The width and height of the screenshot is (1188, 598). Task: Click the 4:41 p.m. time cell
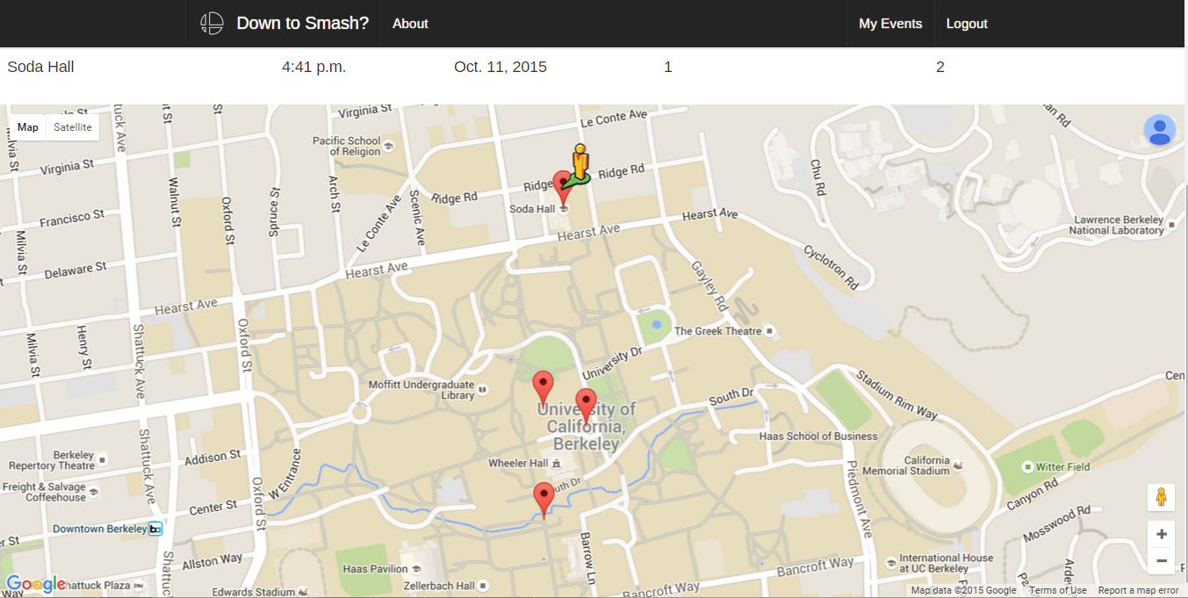click(x=313, y=67)
